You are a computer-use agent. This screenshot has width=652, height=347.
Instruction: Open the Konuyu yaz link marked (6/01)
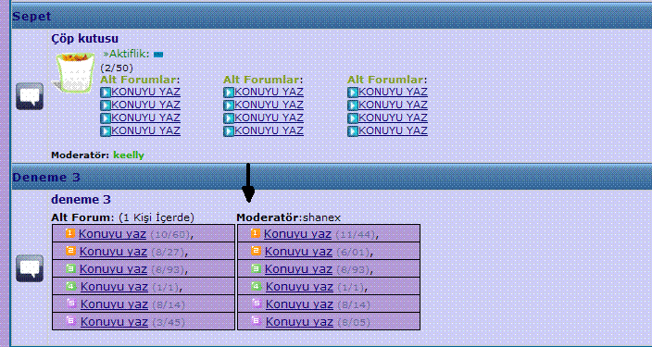298,252
